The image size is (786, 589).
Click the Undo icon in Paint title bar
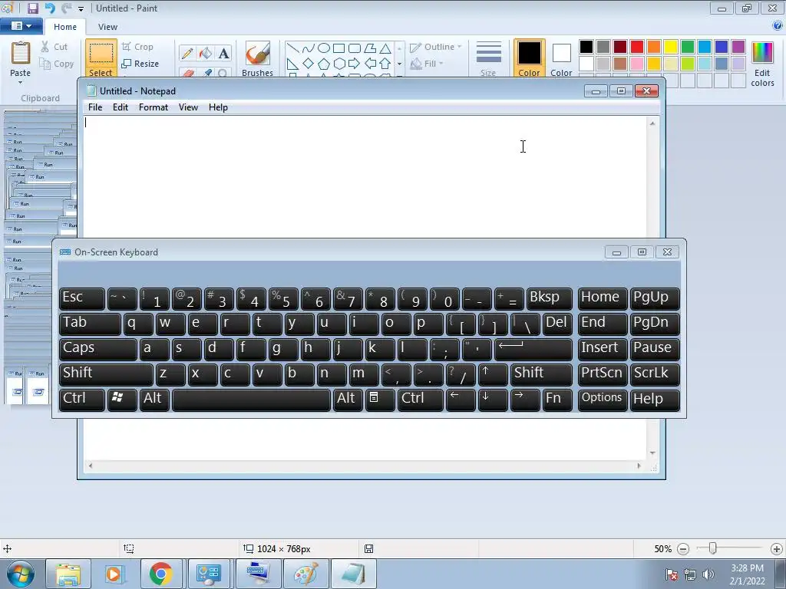tap(50, 8)
